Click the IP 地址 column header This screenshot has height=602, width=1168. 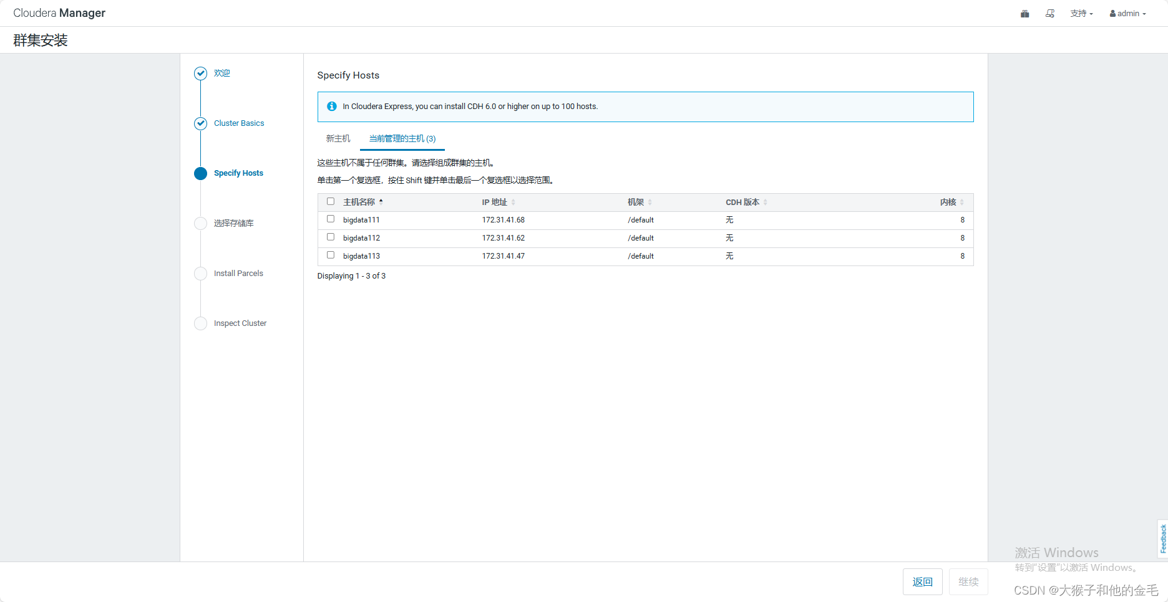pyautogui.click(x=494, y=202)
